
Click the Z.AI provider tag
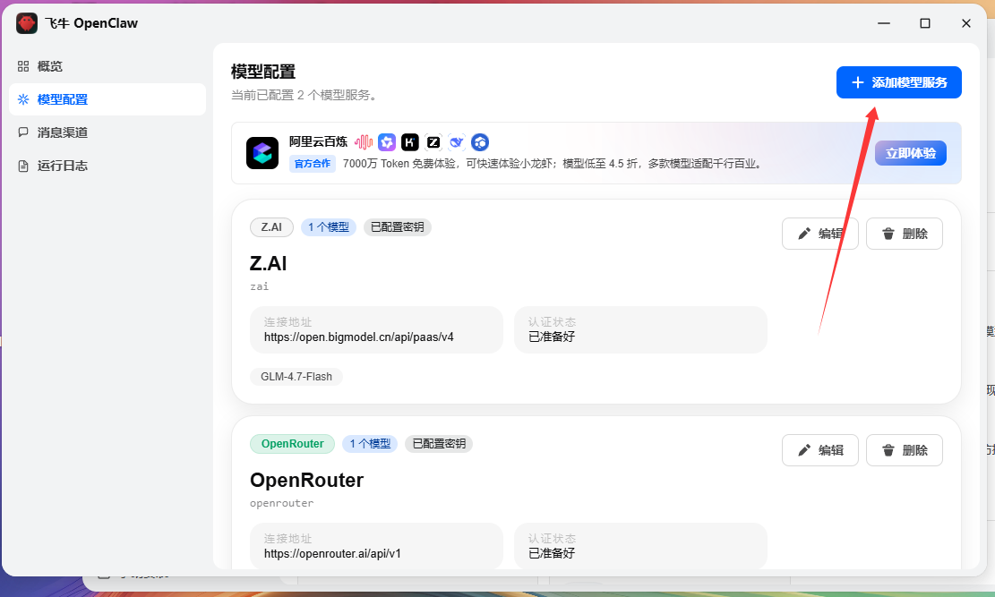[271, 227]
